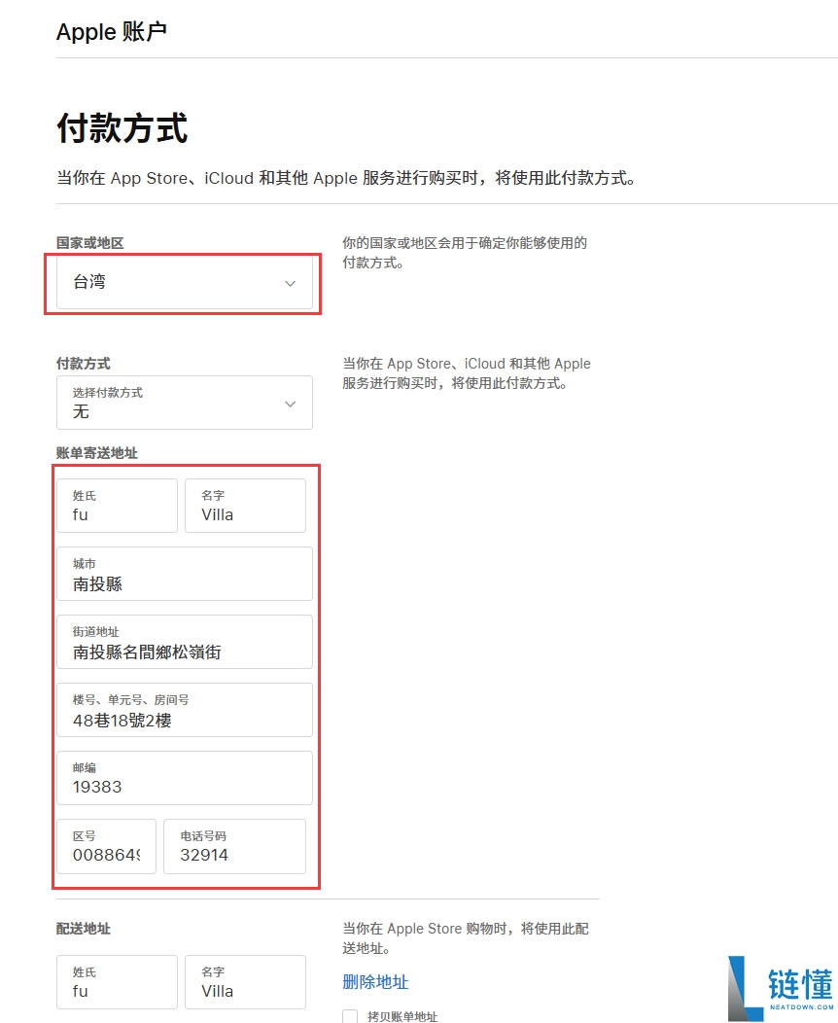Click the chevron beside 选择付款方式
Image resolution: width=838 pixels, height=1023 pixels.
[290, 403]
